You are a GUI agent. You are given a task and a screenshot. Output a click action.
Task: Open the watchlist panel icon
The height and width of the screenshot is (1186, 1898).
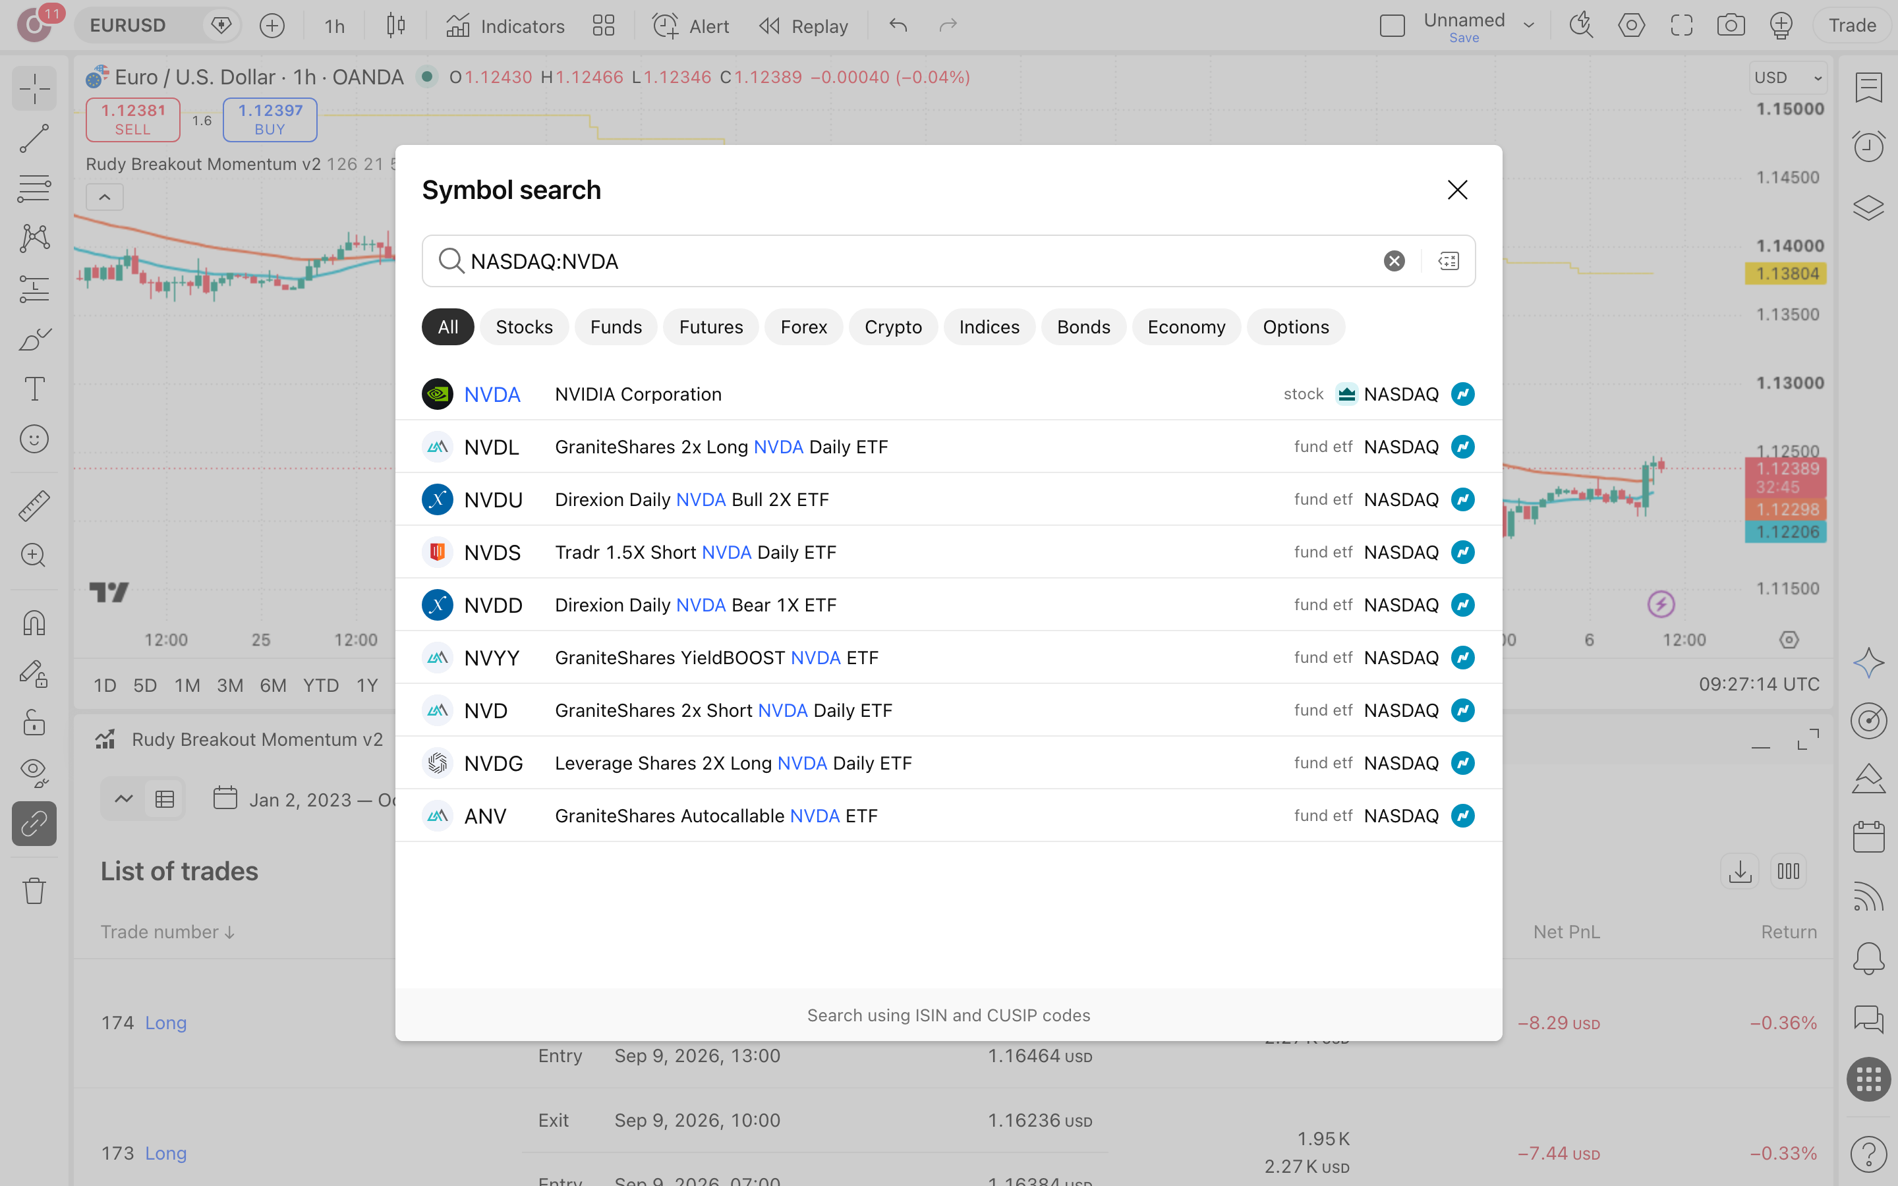pyautogui.click(x=1868, y=88)
